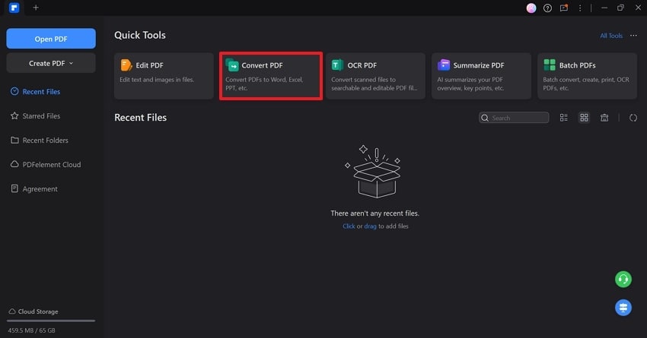The width and height of the screenshot is (647, 338).
Task: Select Recent Files in sidebar
Action: click(41, 91)
